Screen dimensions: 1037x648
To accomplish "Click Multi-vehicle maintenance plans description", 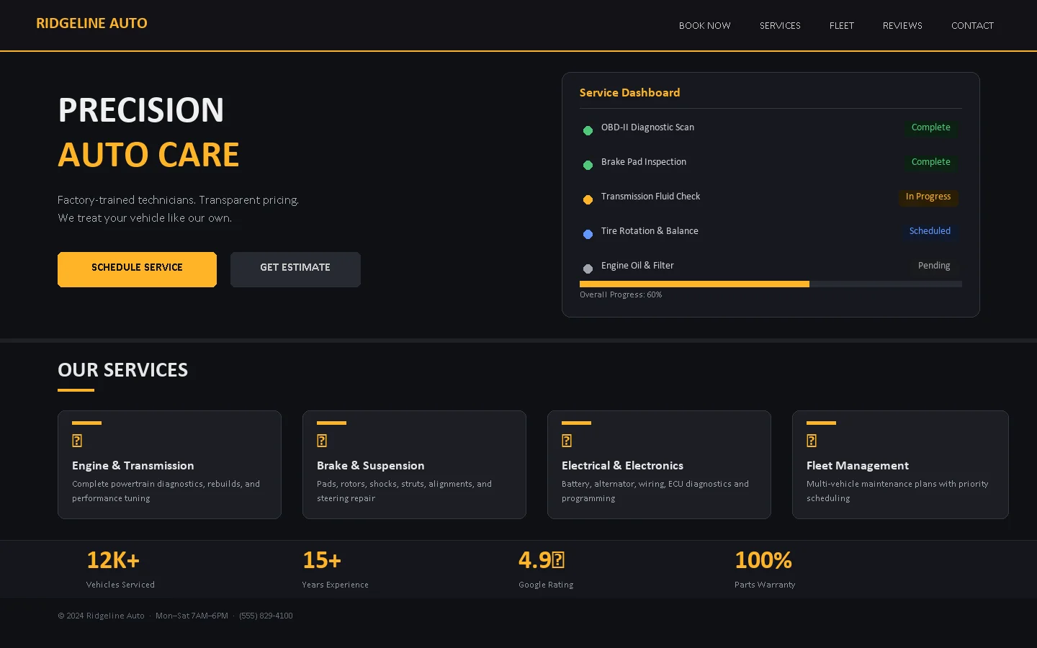I will (897, 491).
